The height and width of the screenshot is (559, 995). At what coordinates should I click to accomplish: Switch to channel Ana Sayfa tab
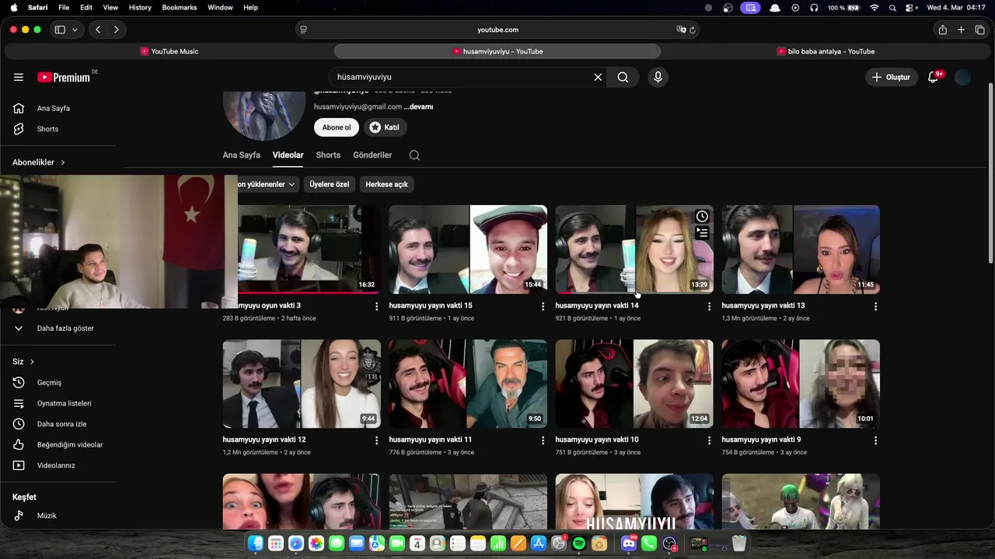click(241, 155)
